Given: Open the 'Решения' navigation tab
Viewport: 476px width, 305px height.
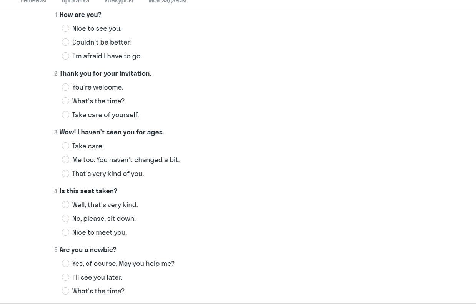Looking at the screenshot, I should (x=33, y=2).
